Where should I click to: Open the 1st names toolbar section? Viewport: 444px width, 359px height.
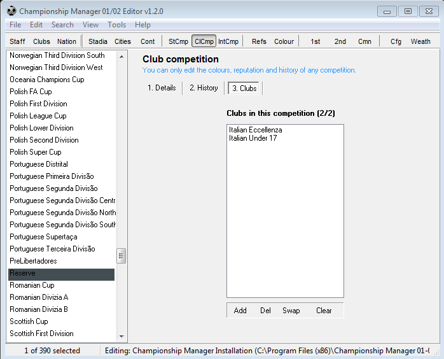coord(315,41)
